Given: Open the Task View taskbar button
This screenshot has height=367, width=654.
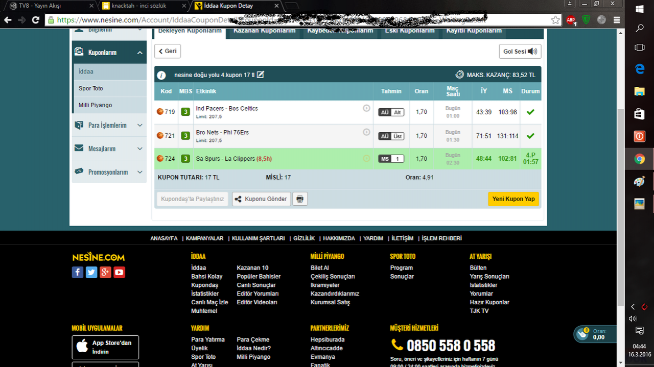Looking at the screenshot, I should coord(639,47).
